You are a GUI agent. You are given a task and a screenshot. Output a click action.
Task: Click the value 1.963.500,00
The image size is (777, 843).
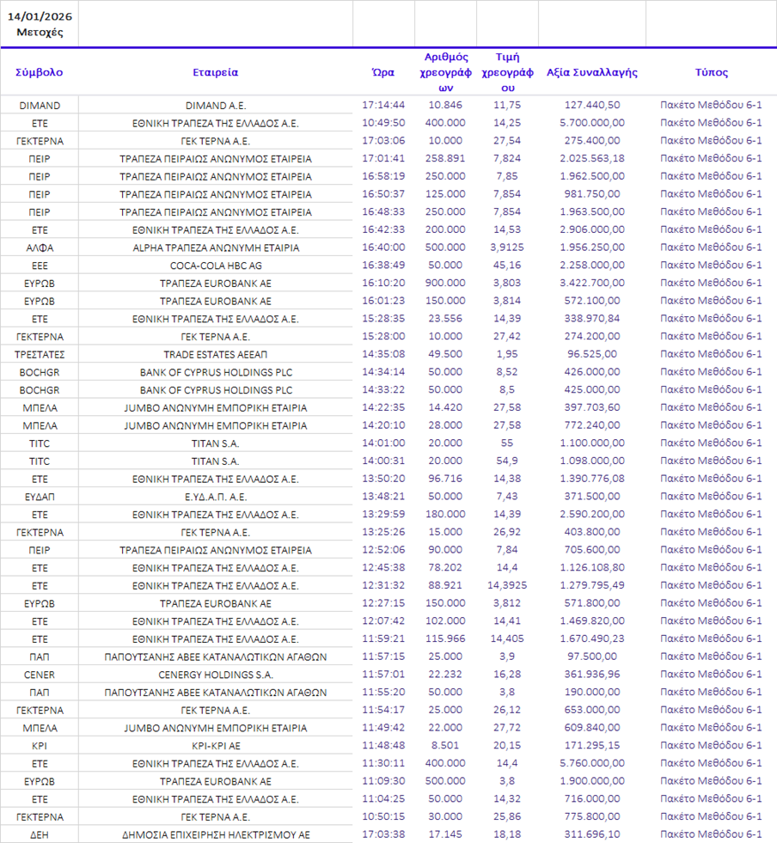pos(592,211)
